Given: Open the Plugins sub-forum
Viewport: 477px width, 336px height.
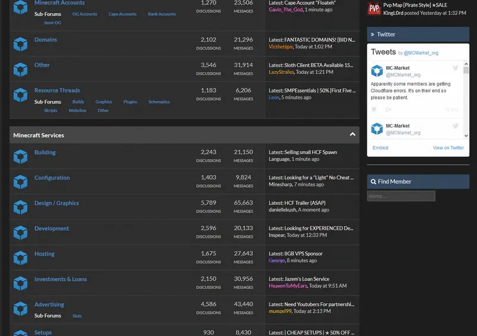Looking at the screenshot, I should point(130,102).
